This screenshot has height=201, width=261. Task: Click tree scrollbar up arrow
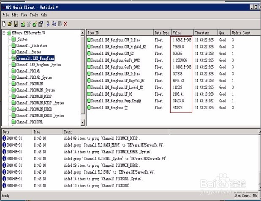(82, 33)
